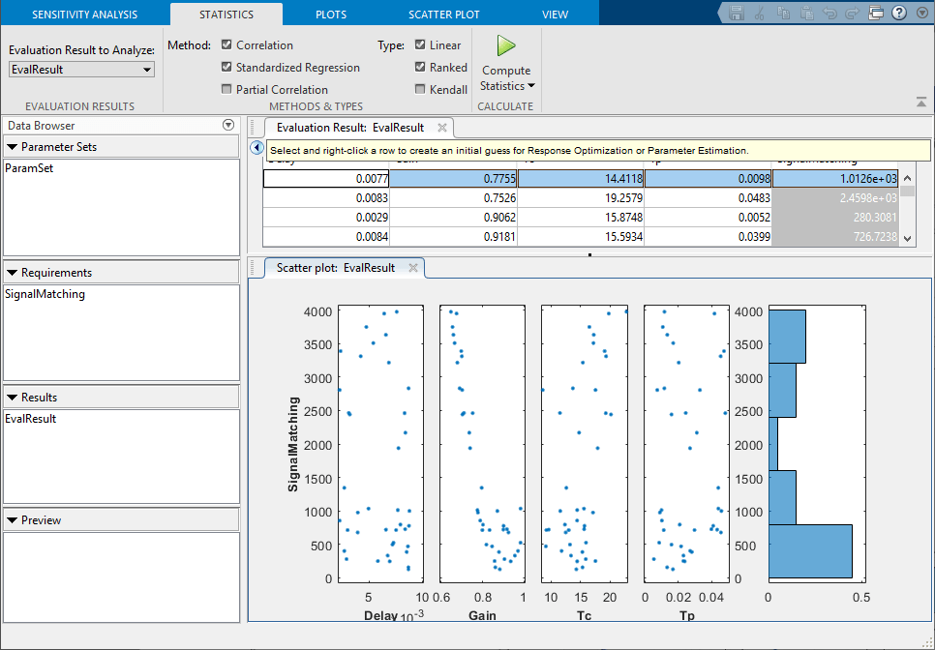Collapse the Parameter Sets section
935x650 pixels.
(12, 147)
